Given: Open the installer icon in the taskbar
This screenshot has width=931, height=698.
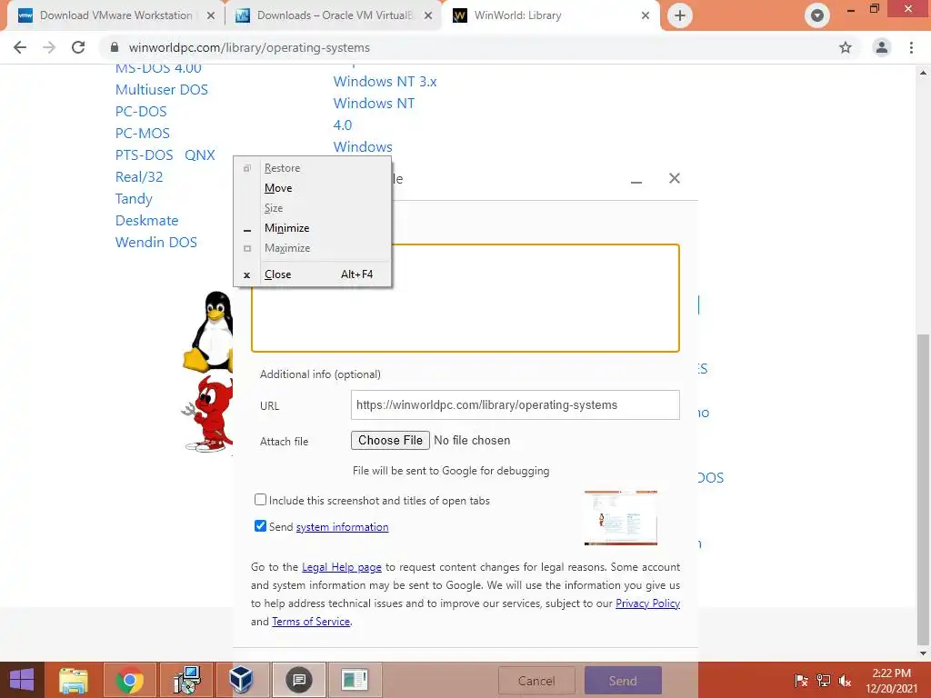Looking at the screenshot, I should click(186, 680).
